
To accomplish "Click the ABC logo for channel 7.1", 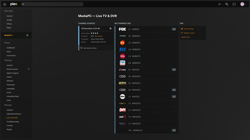I will (122, 97).
